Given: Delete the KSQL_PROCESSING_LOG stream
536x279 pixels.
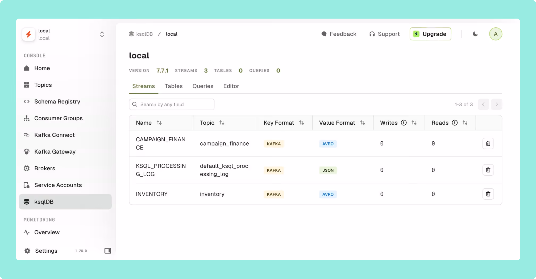Looking at the screenshot, I should pyautogui.click(x=488, y=170).
